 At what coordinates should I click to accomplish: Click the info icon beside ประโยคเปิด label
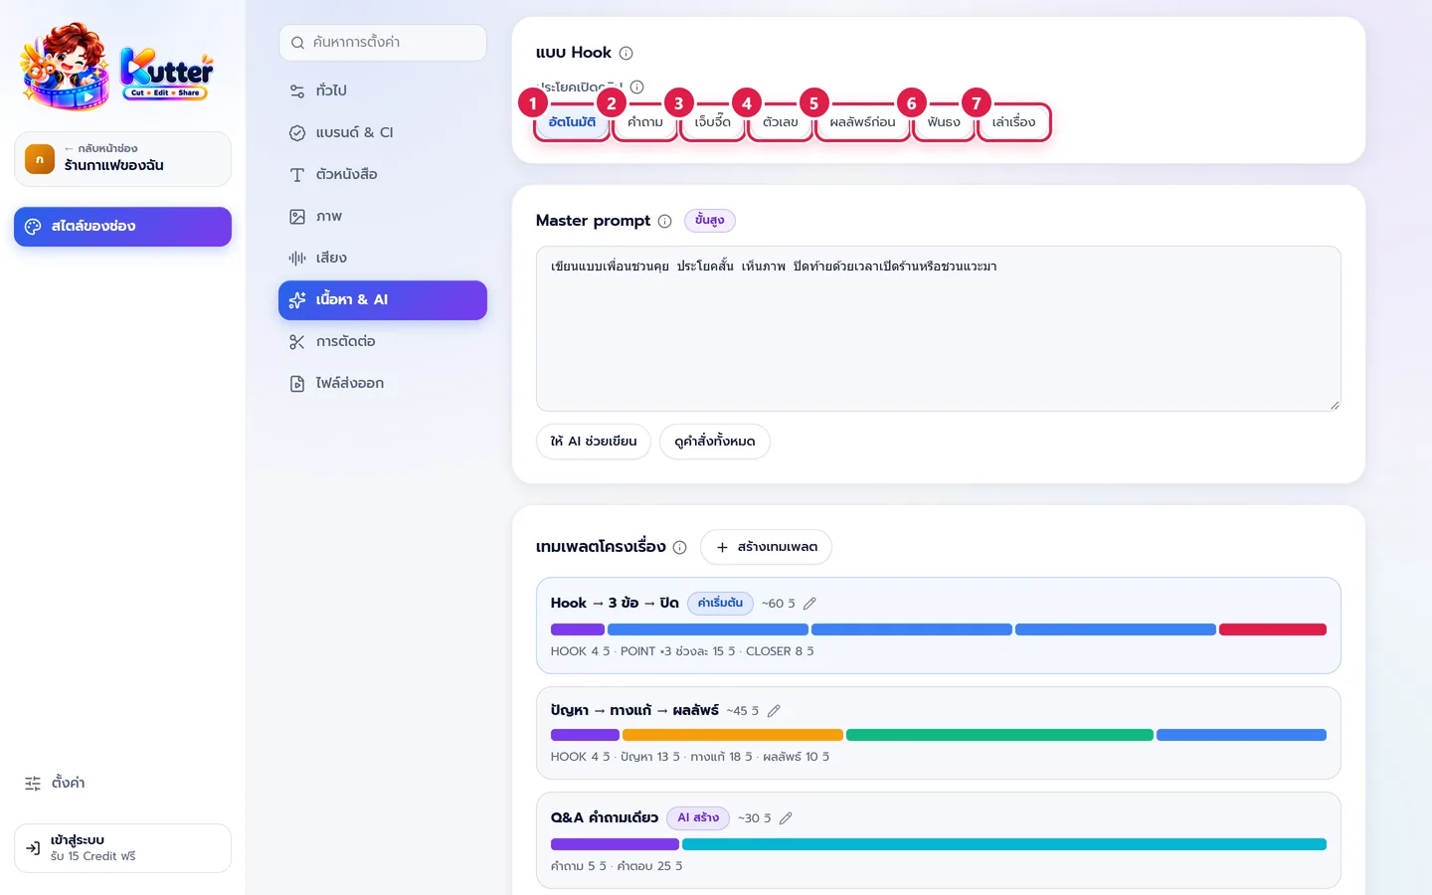[x=637, y=87]
